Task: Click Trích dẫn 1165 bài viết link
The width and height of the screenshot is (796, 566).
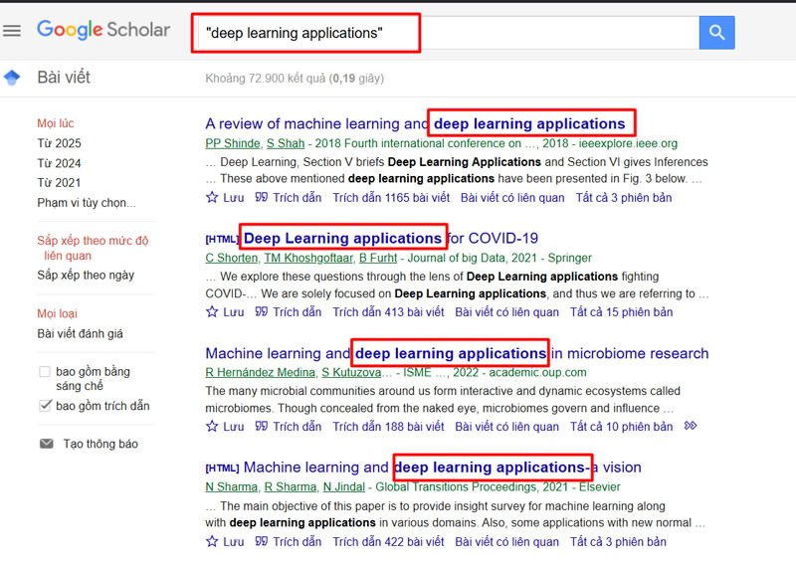Action: pyautogui.click(x=391, y=198)
